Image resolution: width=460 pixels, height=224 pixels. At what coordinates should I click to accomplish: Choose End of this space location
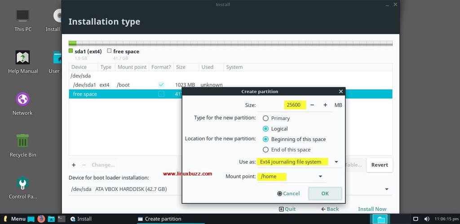[265, 150]
